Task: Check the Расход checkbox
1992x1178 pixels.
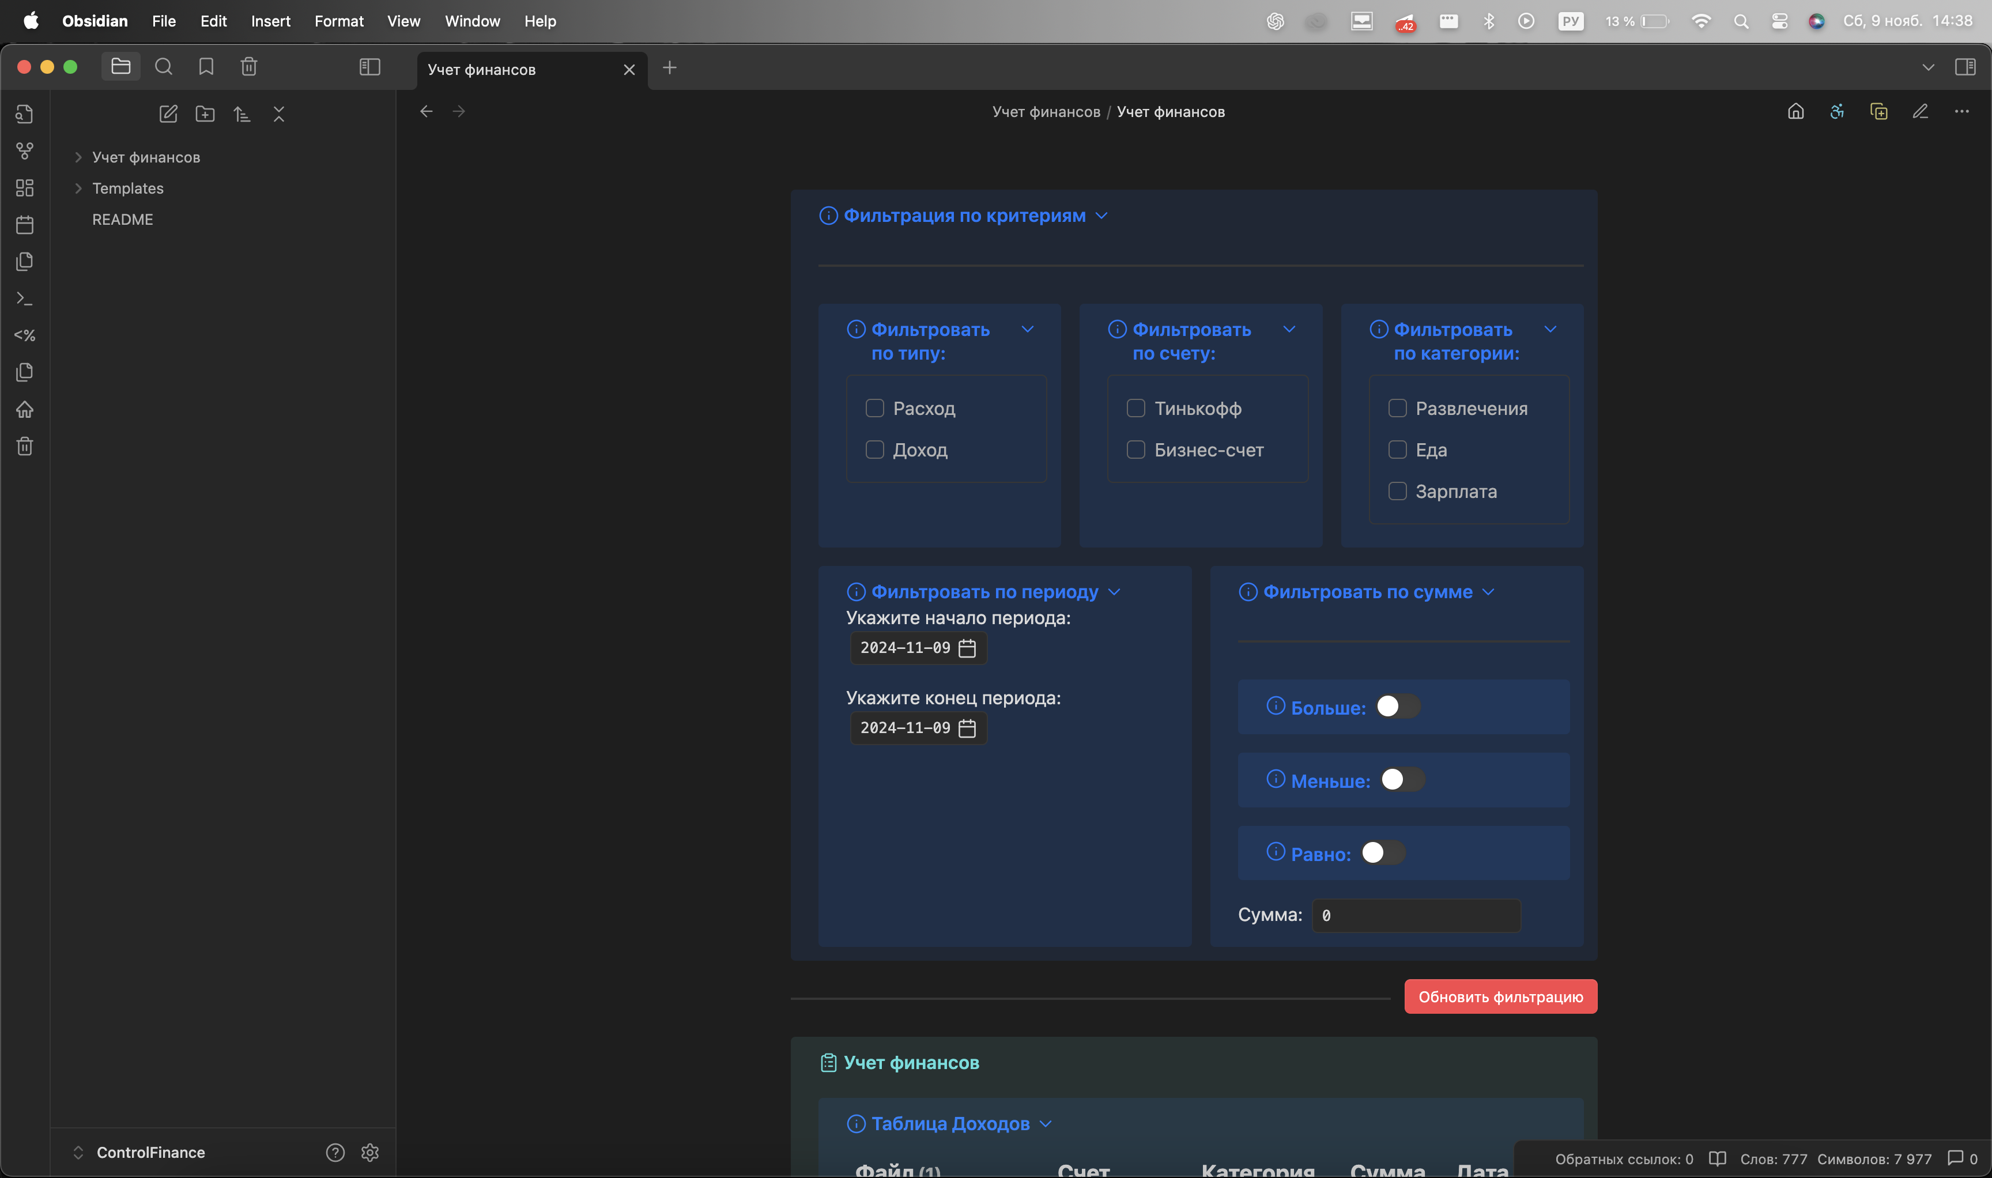Action: (874, 408)
